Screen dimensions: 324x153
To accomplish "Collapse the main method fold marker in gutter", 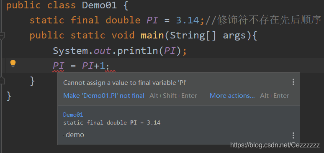I will [2, 36].
